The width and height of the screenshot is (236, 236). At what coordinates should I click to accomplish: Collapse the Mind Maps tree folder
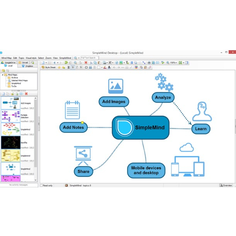(2, 75)
